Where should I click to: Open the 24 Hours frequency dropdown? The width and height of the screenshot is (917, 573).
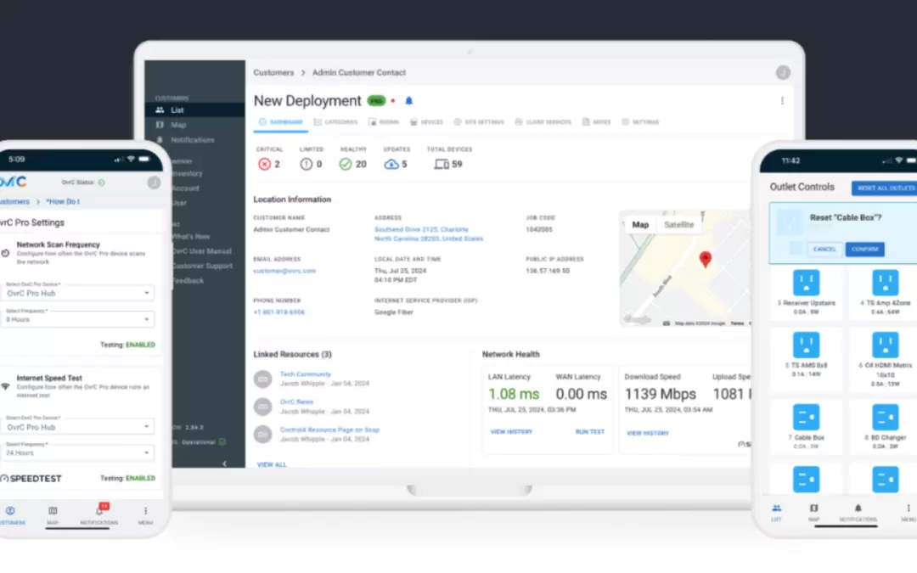pyautogui.click(x=76, y=452)
